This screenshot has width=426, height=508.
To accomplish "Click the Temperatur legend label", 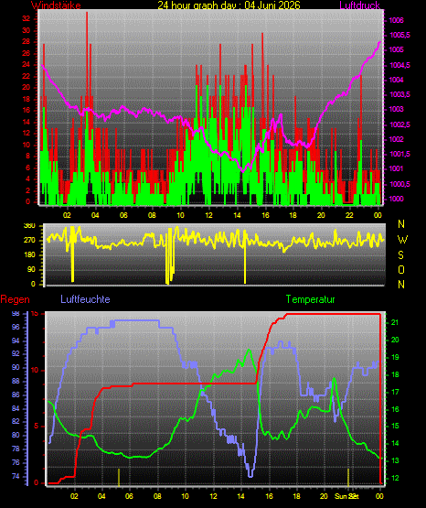I will point(310,299).
